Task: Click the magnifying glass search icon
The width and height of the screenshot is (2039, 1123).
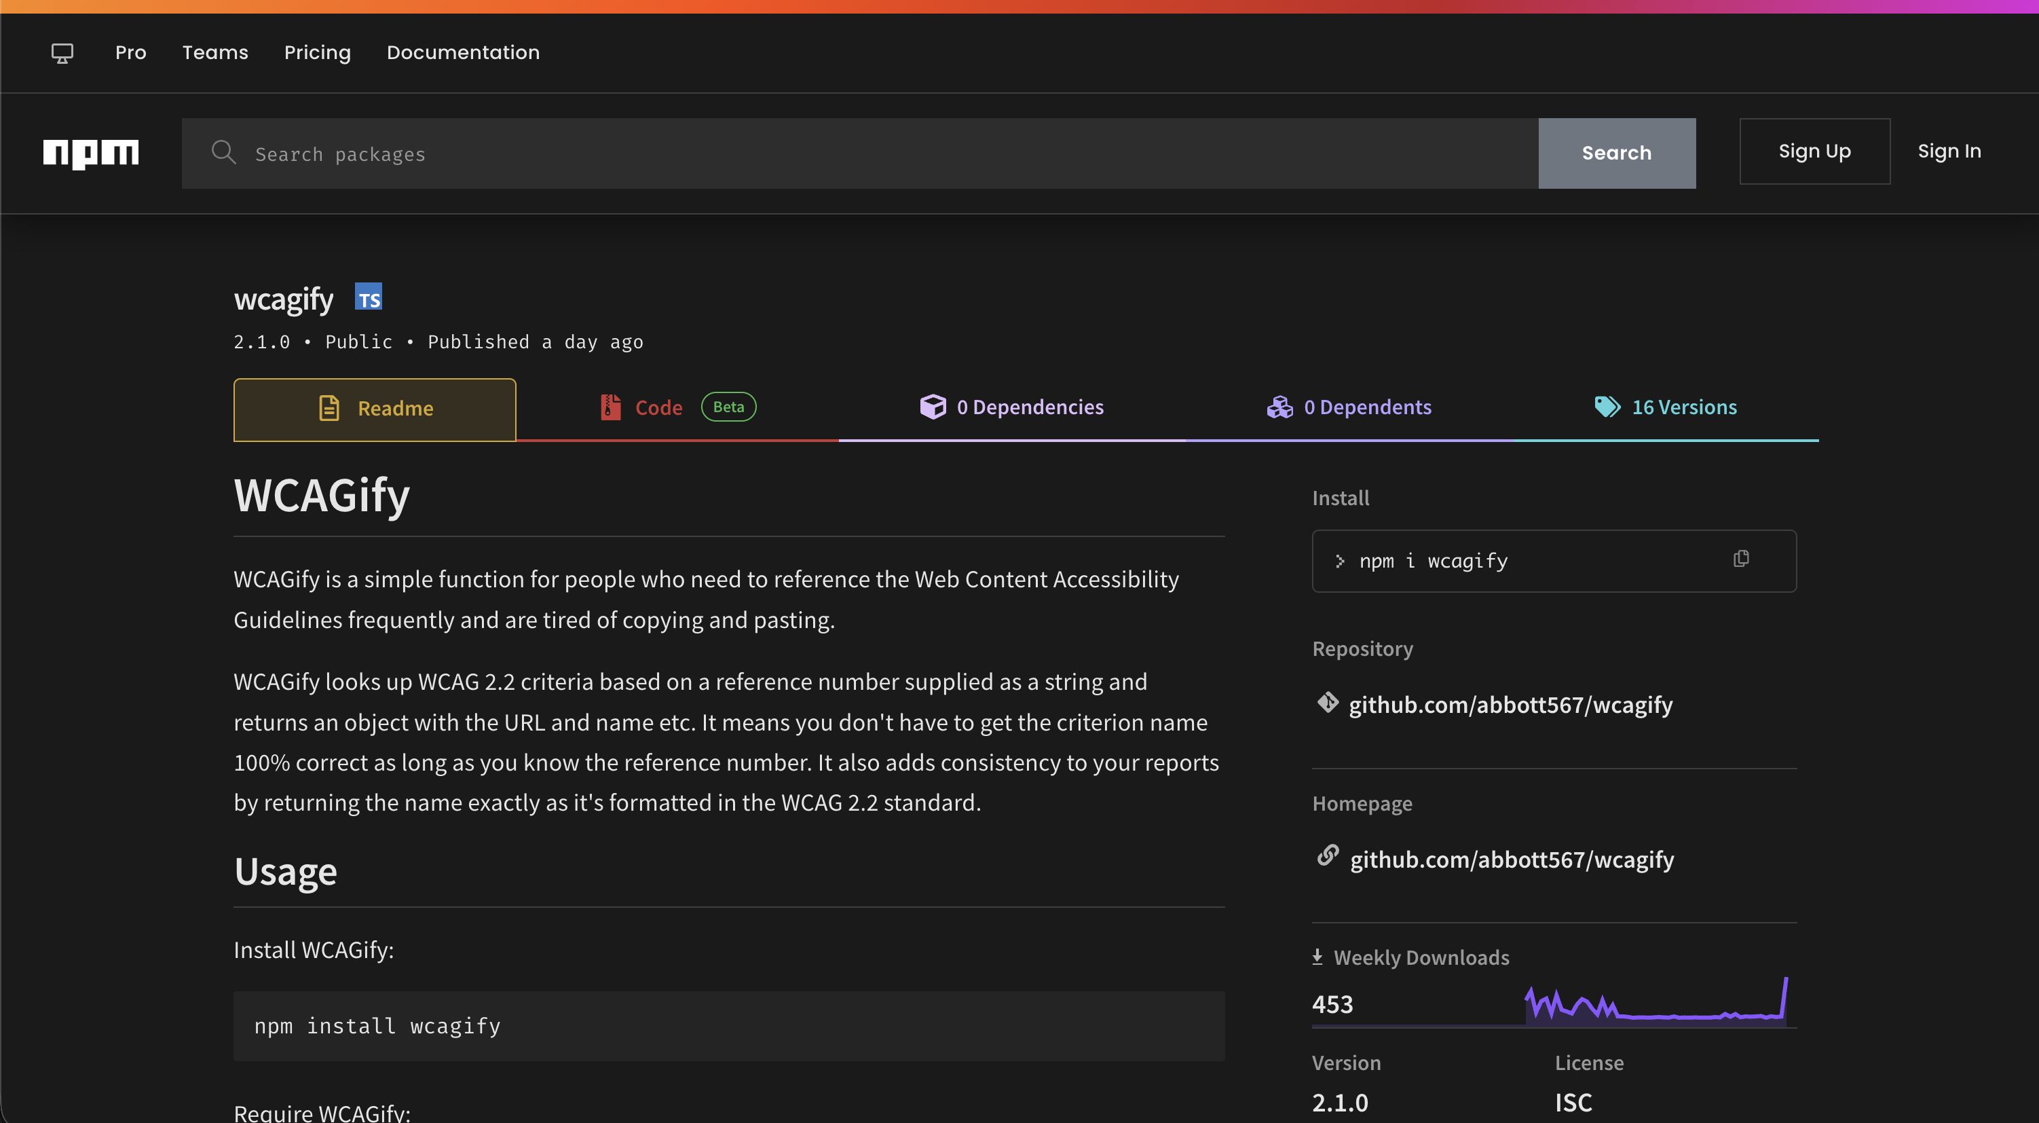Action: [224, 152]
